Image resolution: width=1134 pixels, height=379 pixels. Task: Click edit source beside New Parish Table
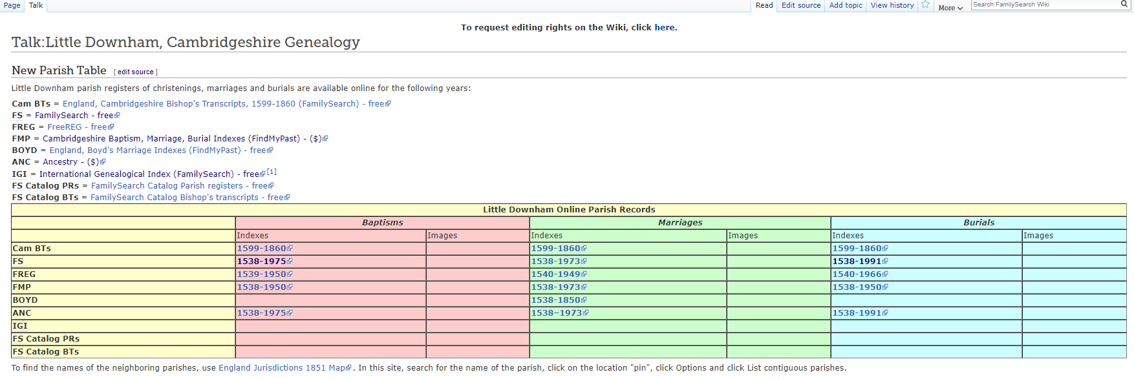point(136,72)
